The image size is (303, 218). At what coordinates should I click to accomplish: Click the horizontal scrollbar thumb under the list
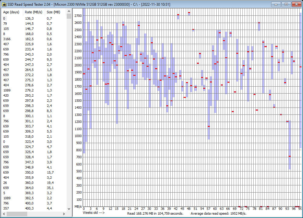(17, 214)
